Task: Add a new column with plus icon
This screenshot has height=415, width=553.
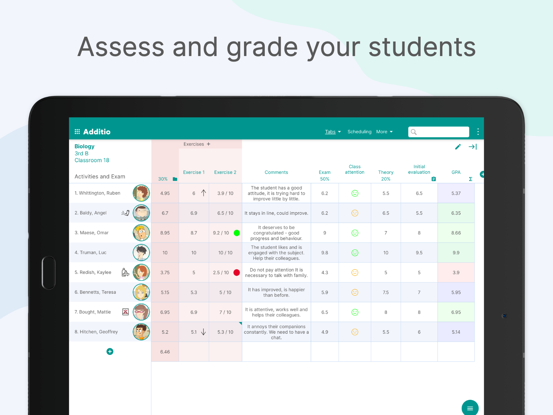Action: coord(482,174)
